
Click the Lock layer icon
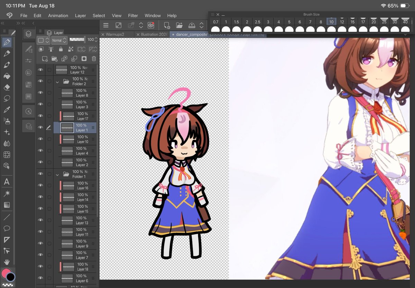61,49
